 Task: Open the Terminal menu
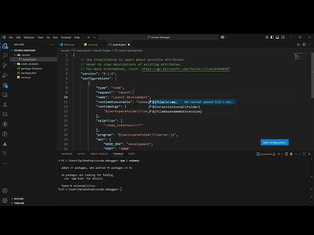click(x=66, y=37)
